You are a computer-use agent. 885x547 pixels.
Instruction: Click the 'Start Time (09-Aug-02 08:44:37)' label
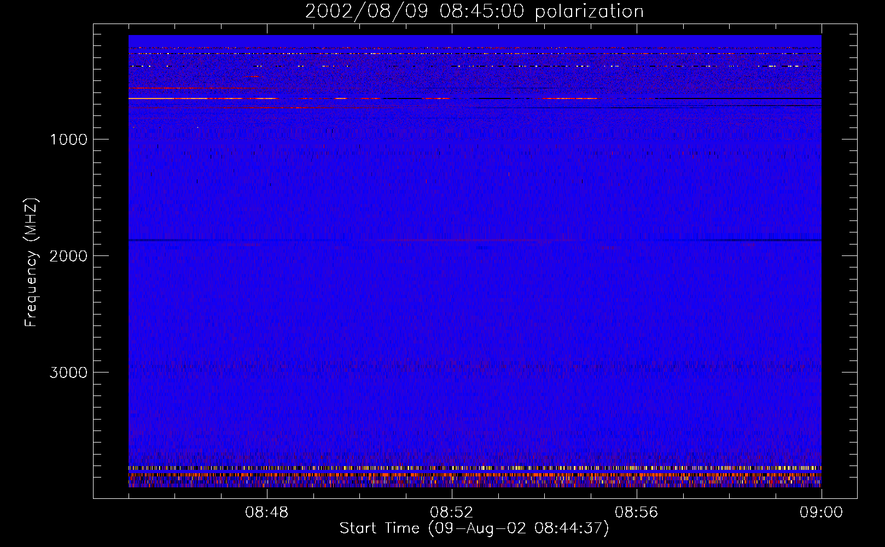point(474,528)
